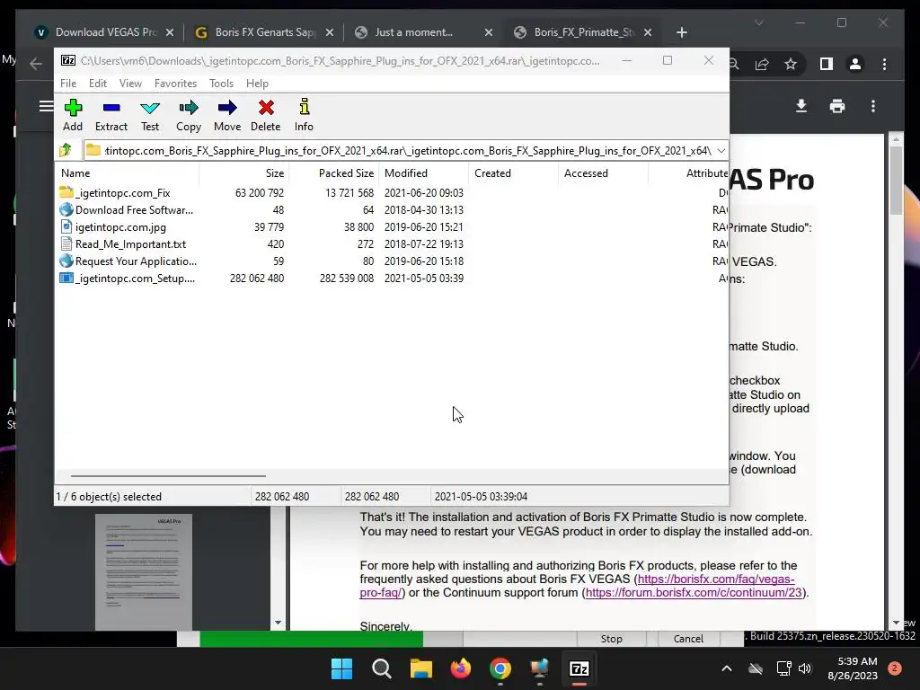Toggle the Chrome side panel icon
The height and width of the screenshot is (690, 920).
pos(827,64)
